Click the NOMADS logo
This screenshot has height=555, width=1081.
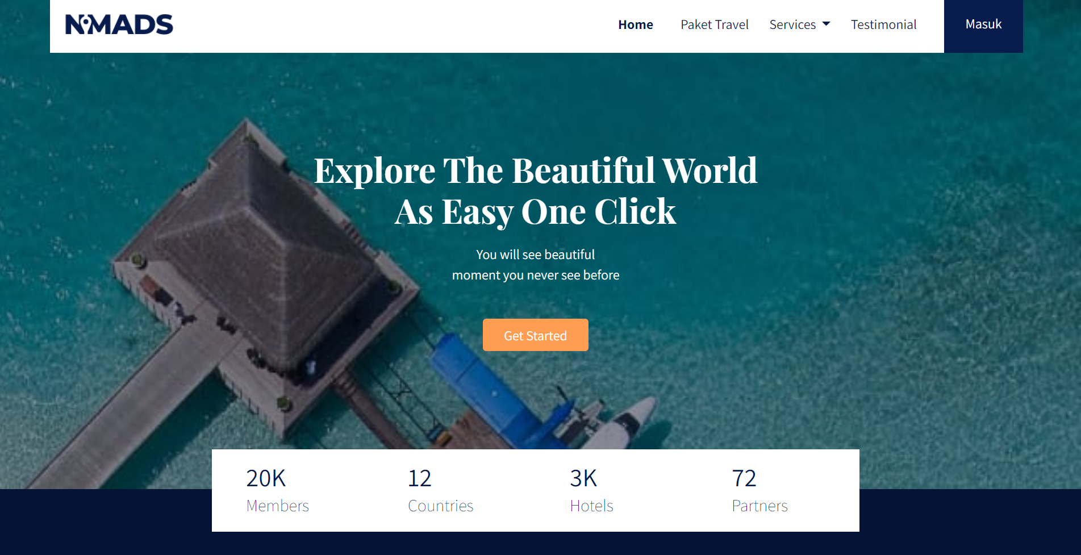(x=119, y=24)
